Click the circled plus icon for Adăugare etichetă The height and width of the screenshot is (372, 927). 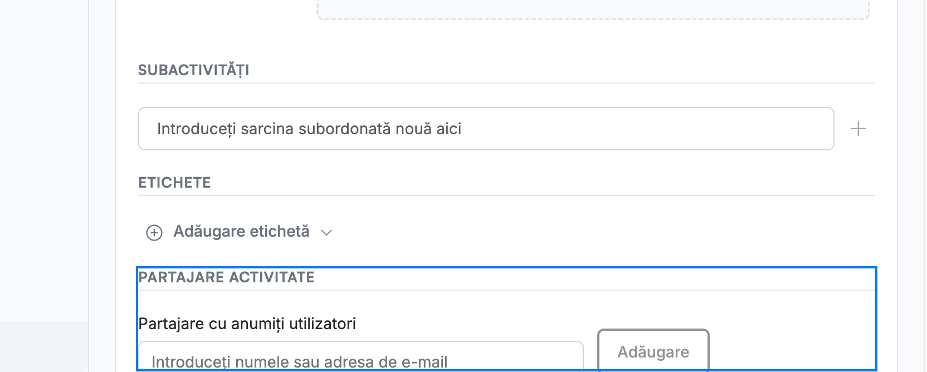[154, 232]
